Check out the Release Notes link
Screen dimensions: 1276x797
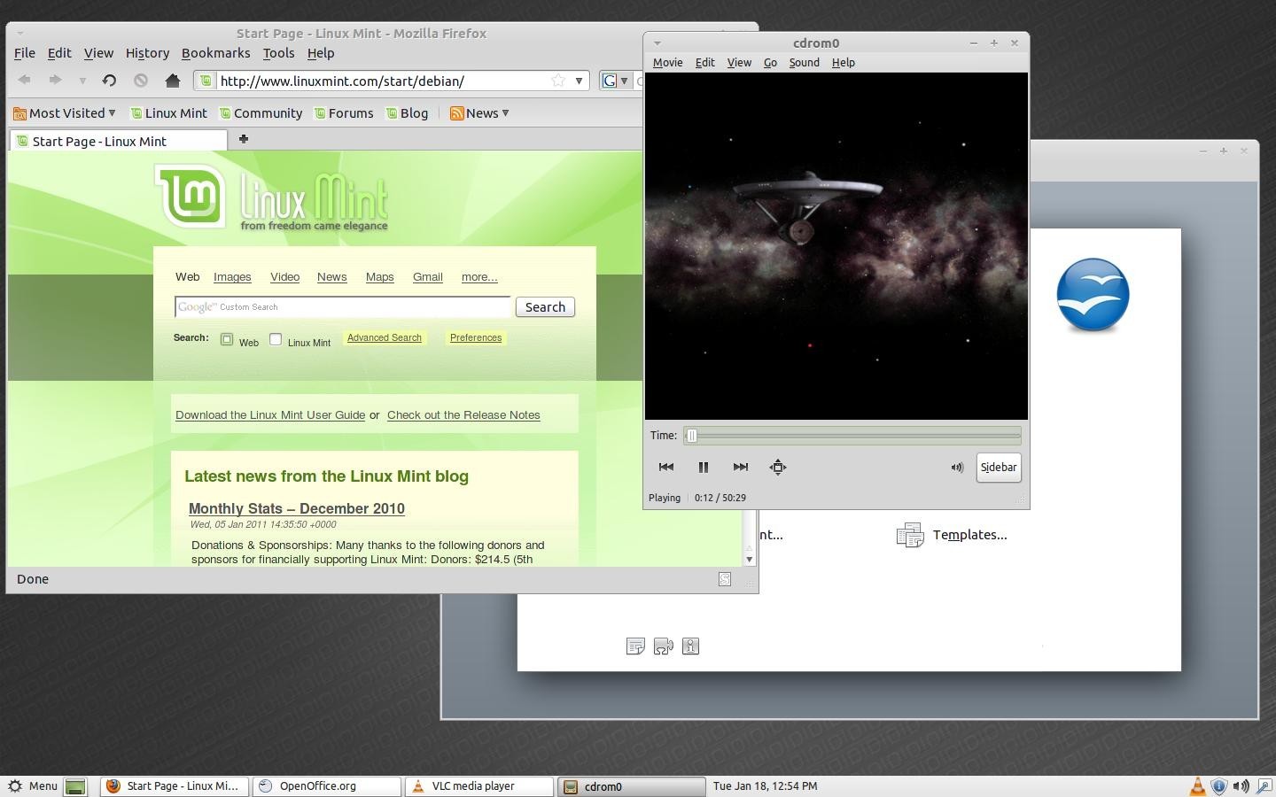(x=463, y=414)
